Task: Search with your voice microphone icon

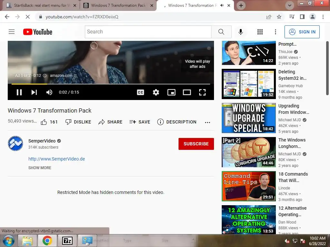Action: 241,32
